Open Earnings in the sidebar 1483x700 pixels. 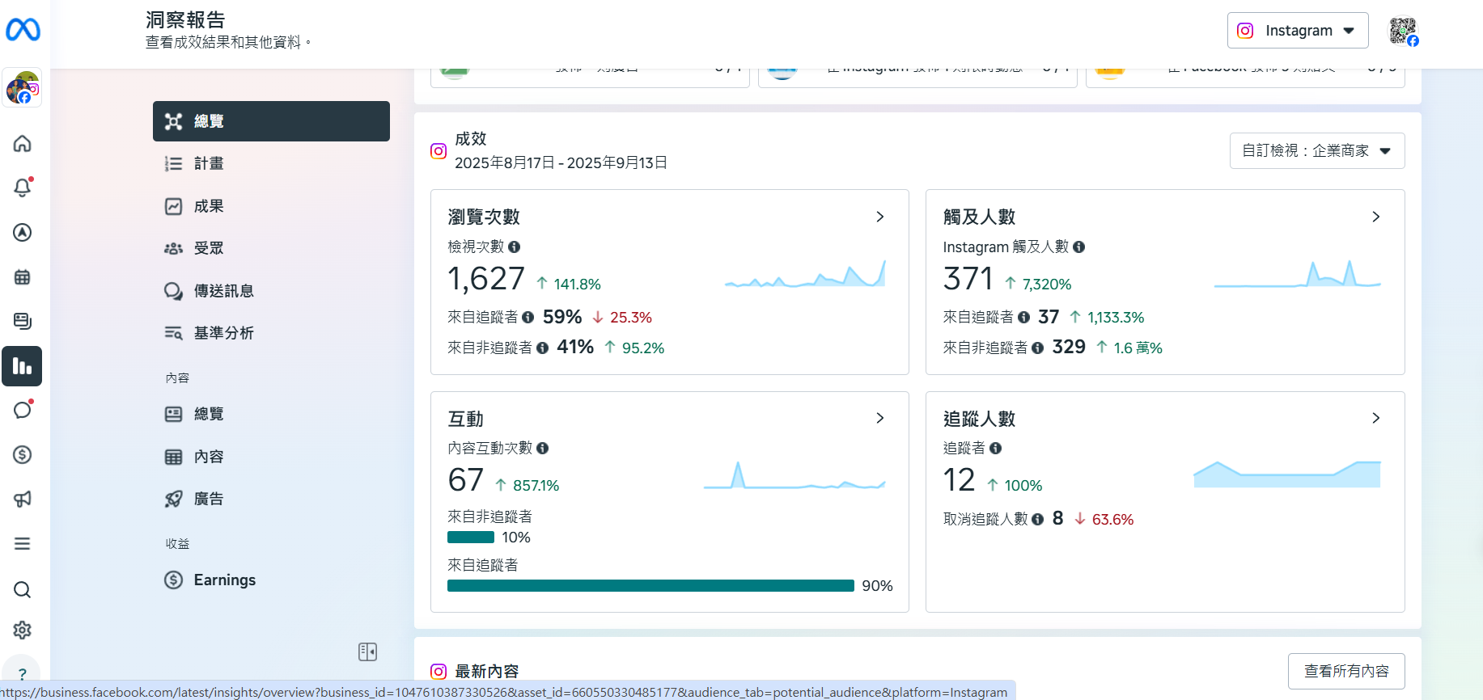coord(224,580)
